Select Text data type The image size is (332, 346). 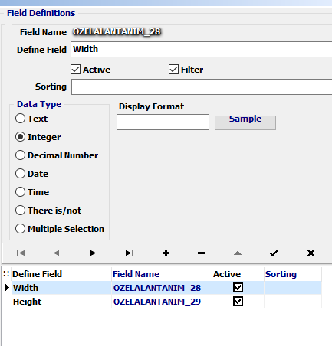pyautogui.click(x=20, y=119)
